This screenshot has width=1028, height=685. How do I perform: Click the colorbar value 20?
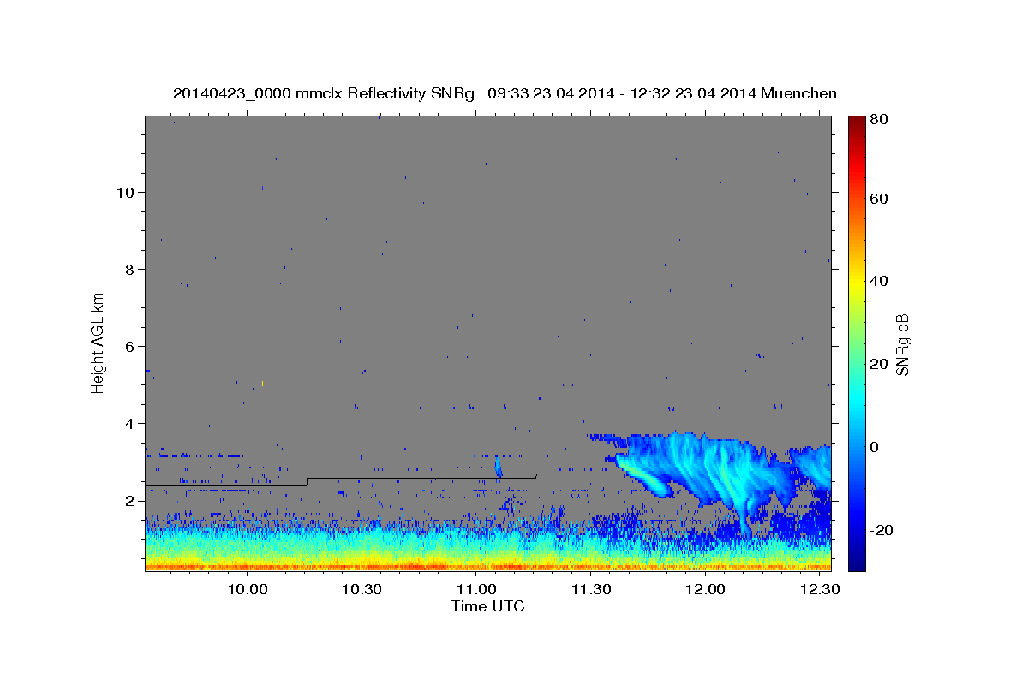[879, 364]
